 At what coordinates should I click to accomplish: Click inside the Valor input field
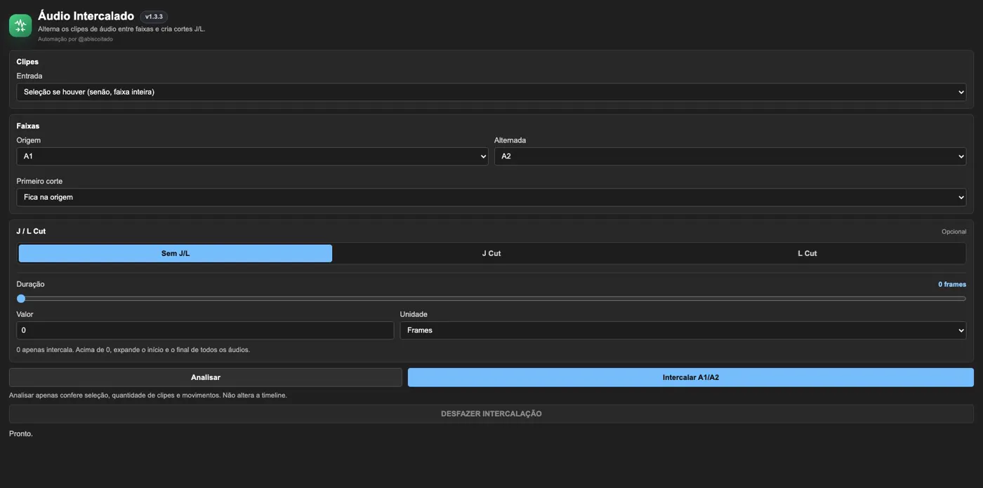point(205,330)
